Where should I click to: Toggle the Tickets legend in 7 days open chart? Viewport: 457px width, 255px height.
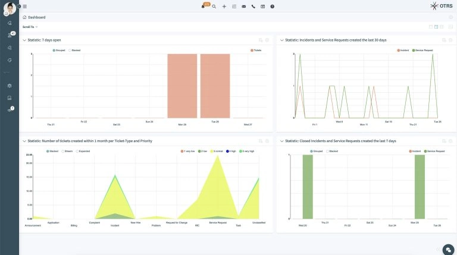point(256,51)
